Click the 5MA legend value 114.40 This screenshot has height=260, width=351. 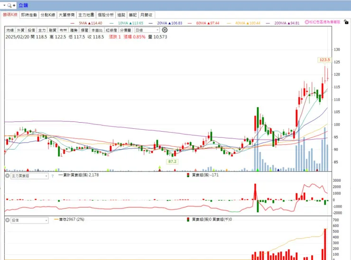pos(96,23)
